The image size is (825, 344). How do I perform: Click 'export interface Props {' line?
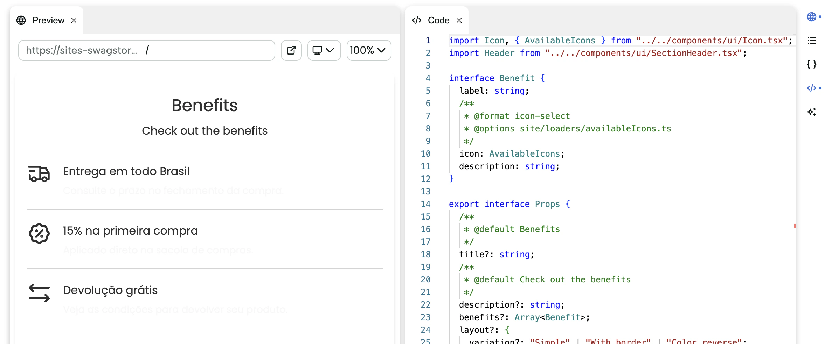[509, 204]
